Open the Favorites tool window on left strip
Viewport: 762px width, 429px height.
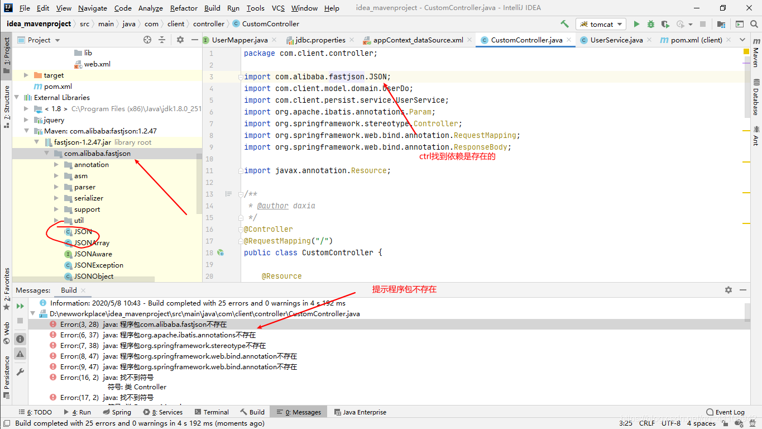[7, 288]
